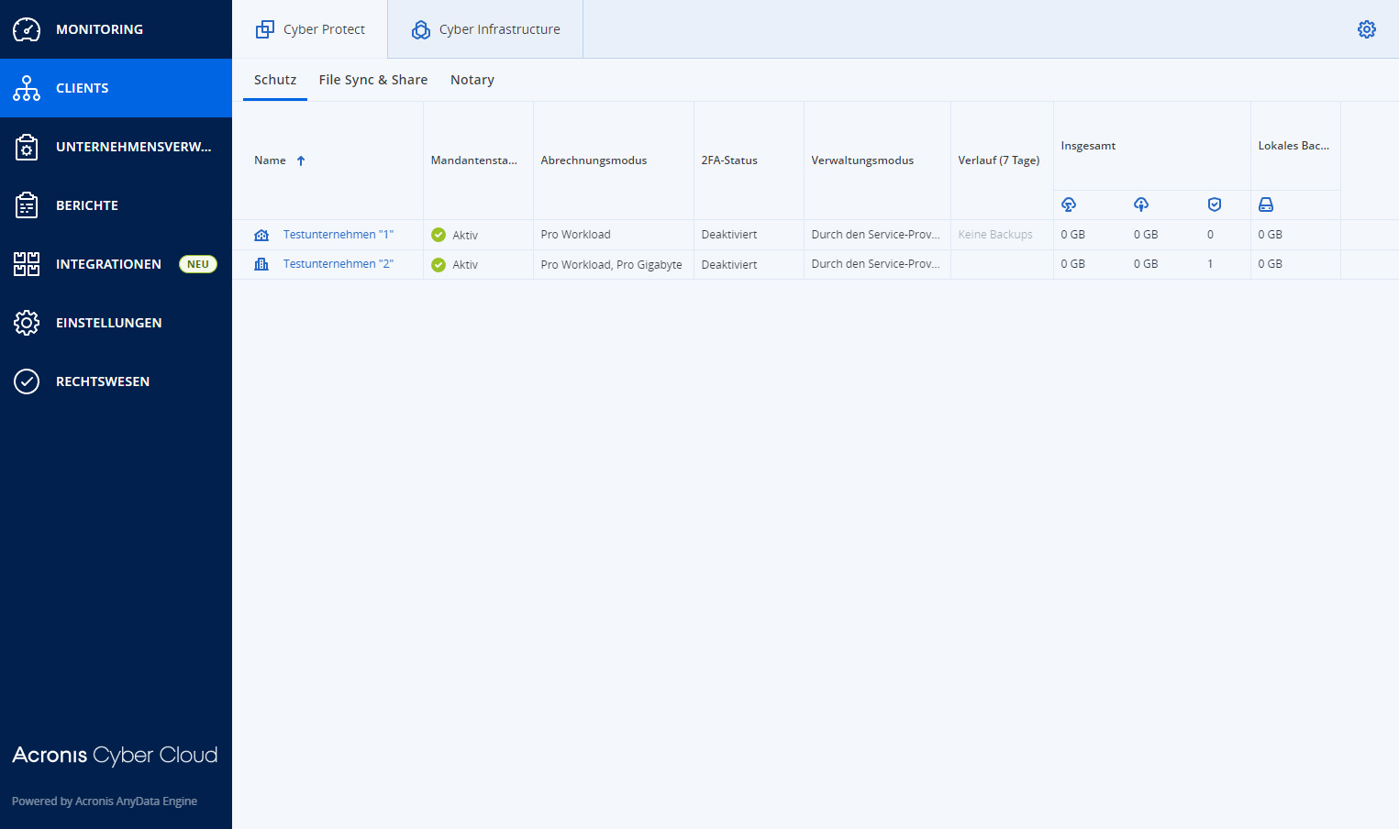This screenshot has width=1399, height=829.
Task: Open the Testunternehmen "2" client link
Action: [x=338, y=264]
